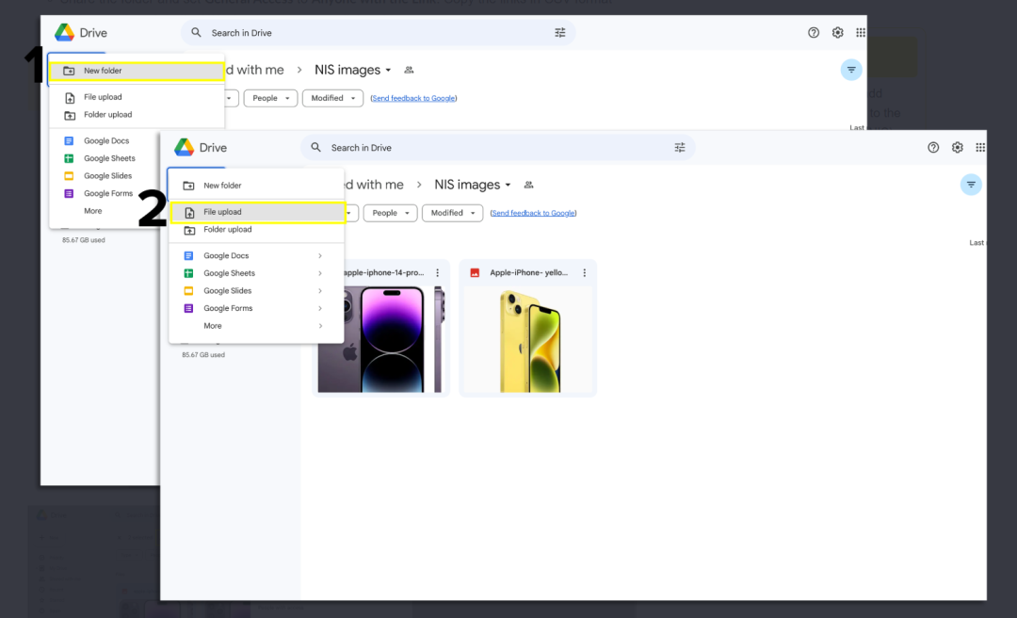Choose New folder in front window menu
The height and width of the screenshot is (618, 1017).
[257, 186]
